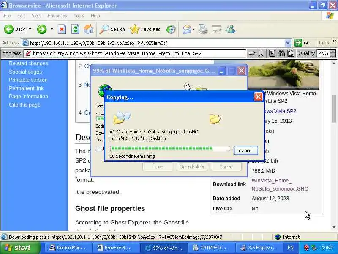Viewport: 338px width, 254px height.
Task: Open the View menu
Action: (36, 16)
